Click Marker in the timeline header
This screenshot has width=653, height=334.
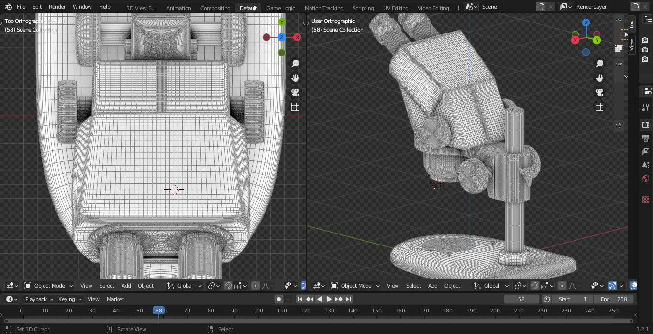click(115, 299)
